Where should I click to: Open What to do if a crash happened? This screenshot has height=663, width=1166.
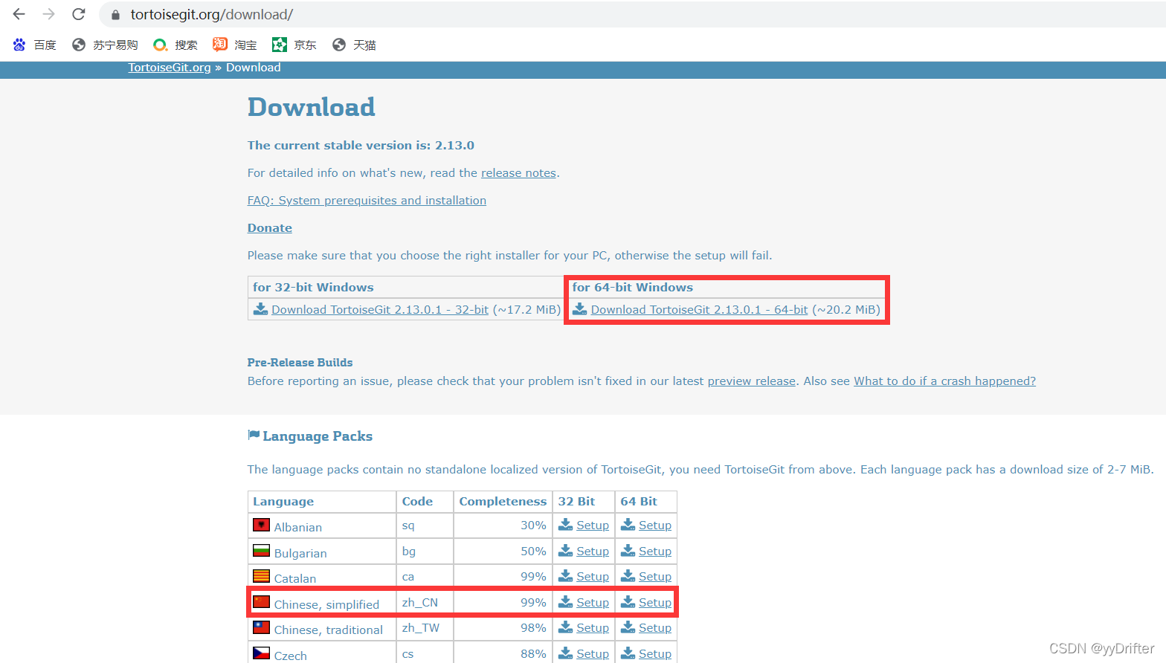944,381
